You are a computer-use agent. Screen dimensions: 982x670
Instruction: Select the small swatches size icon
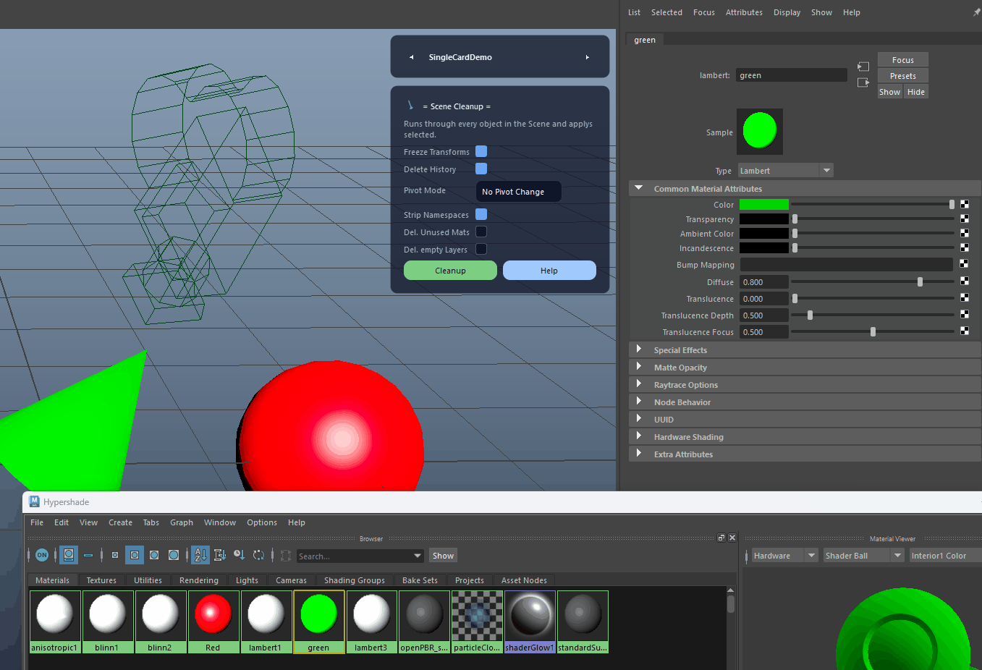(x=115, y=556)
